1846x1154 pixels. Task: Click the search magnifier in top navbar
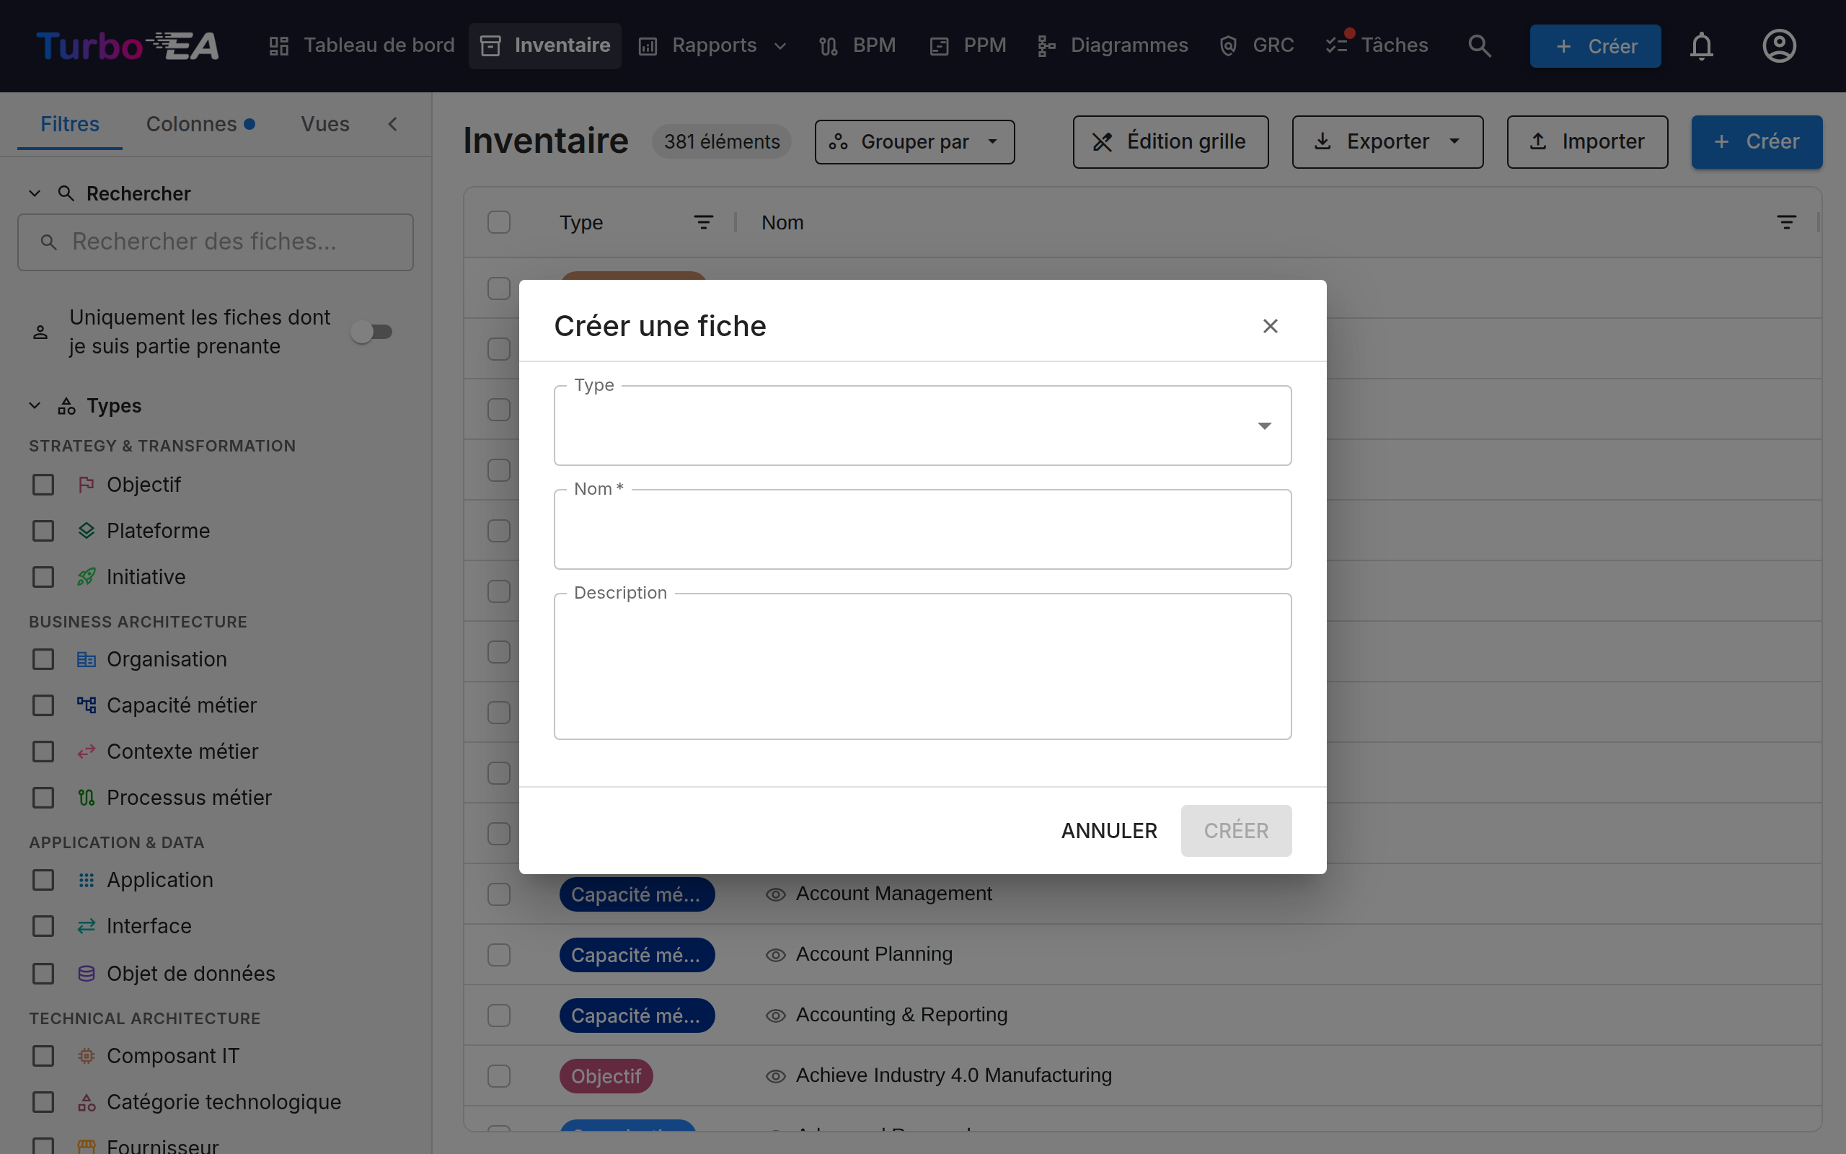tap(1479, 45)
